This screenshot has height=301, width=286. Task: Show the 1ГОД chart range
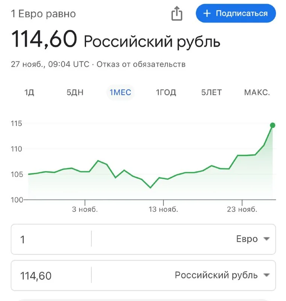coord(166,92)
